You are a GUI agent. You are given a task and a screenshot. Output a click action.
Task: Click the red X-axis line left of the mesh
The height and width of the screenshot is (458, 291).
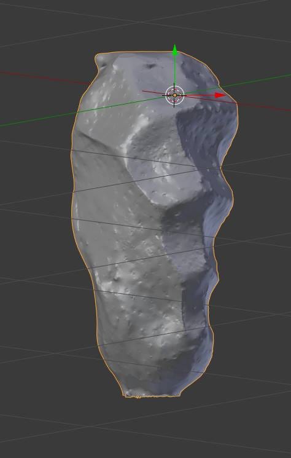[x=44, y=77]
